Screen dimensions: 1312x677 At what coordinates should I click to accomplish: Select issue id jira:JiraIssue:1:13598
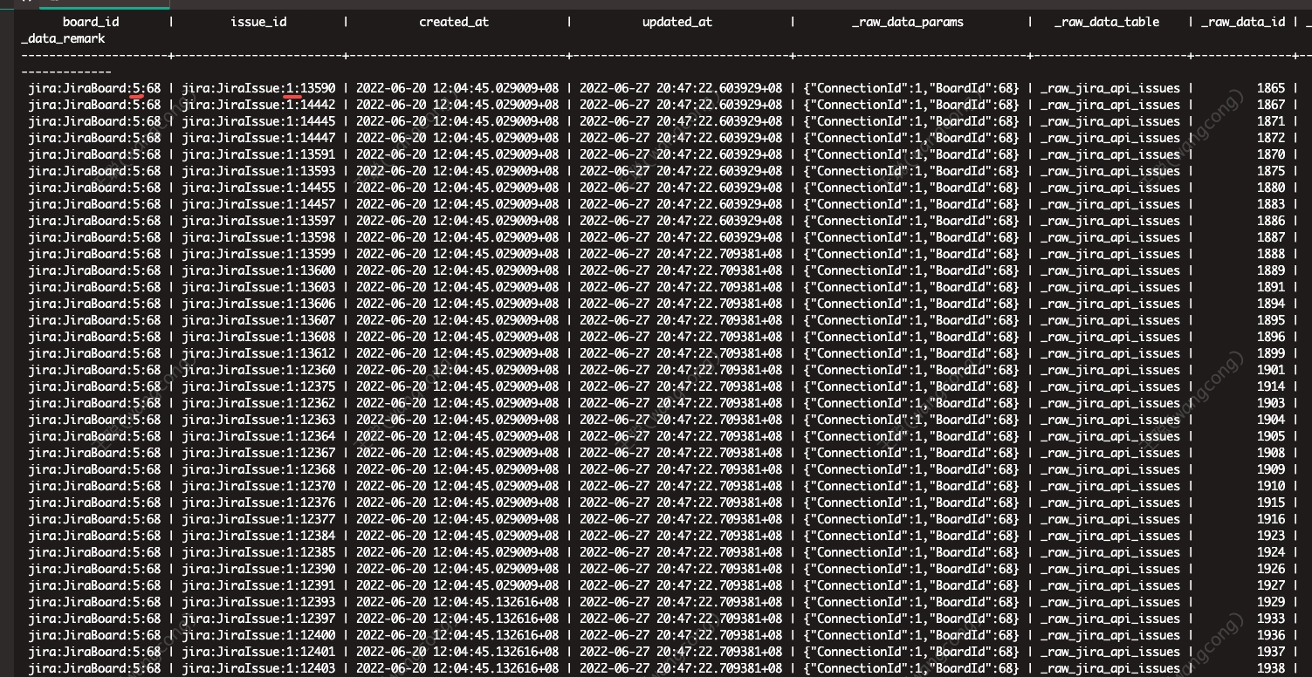point(258,237)
